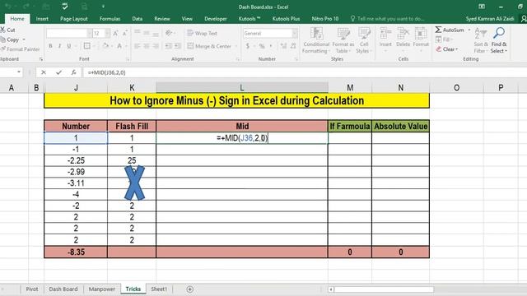The image size is (527, 296).
Task: Select the cell with value -2.25
Action: (x=76, y=160)
